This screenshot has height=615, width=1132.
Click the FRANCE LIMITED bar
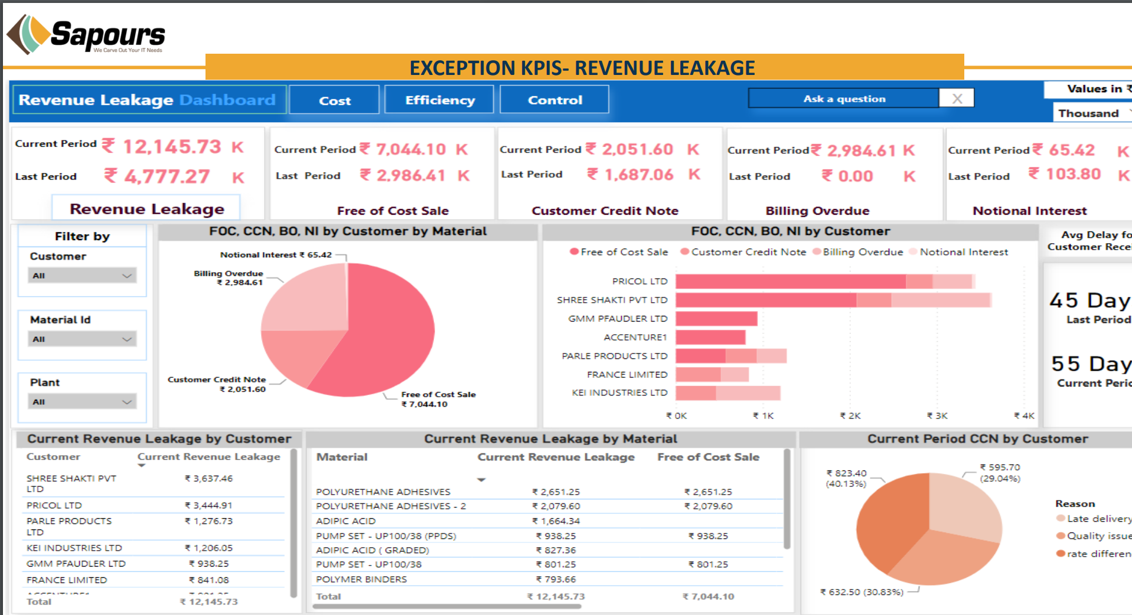click(712, 374)
